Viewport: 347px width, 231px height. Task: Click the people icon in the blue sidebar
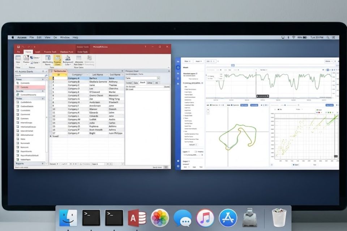(x=178, y=84)
